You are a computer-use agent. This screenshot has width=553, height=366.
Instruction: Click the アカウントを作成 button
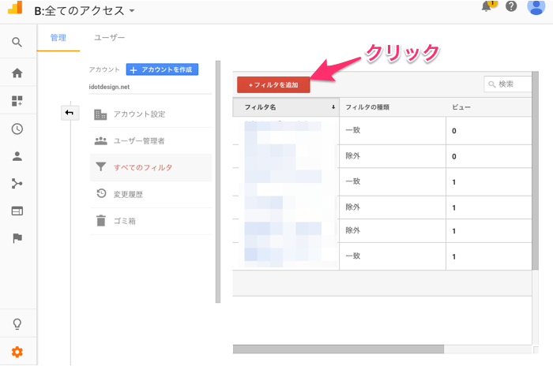tap(162, 69)
